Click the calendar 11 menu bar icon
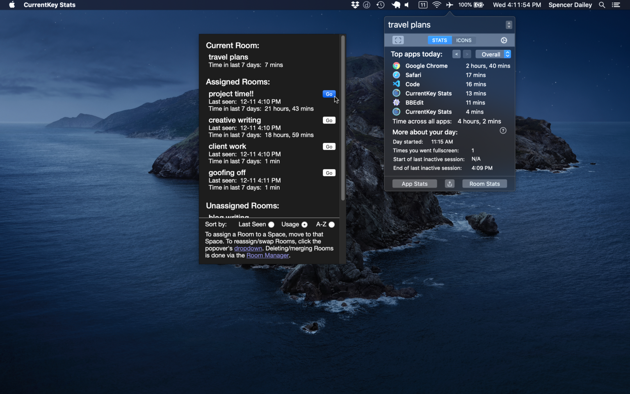 [x=422, y=5]
